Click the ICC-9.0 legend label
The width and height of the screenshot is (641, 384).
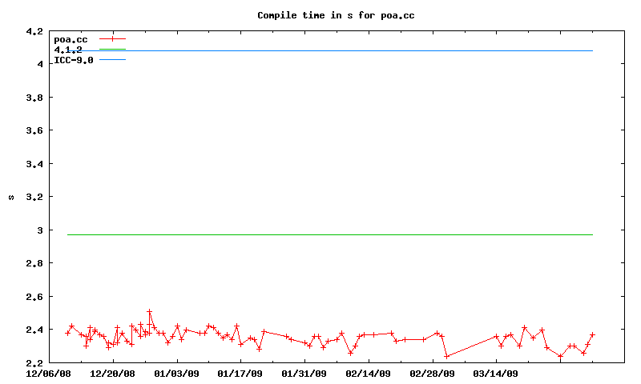(73, 60)
